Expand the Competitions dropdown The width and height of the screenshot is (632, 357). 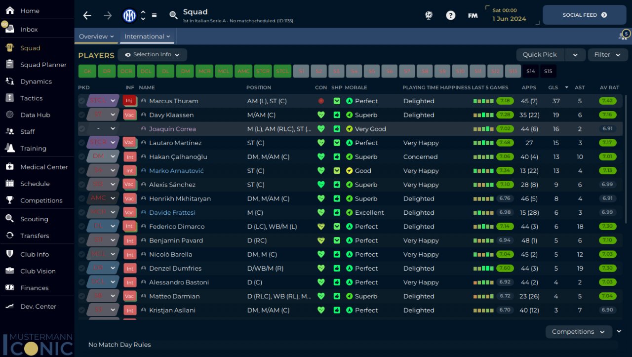pyautogui.click(x=578, y=332)
